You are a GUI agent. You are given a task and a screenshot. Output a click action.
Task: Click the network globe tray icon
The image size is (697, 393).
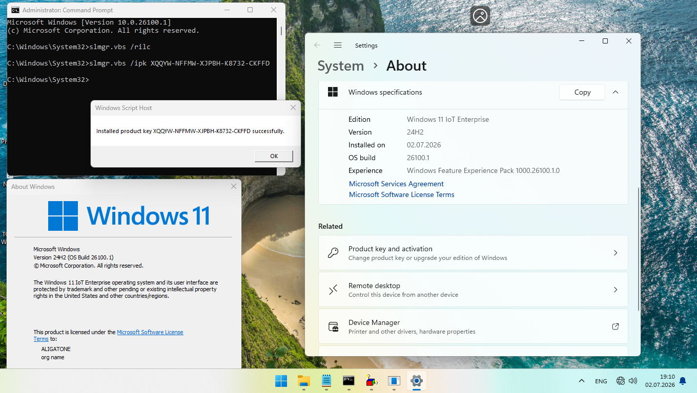[621, 381]
